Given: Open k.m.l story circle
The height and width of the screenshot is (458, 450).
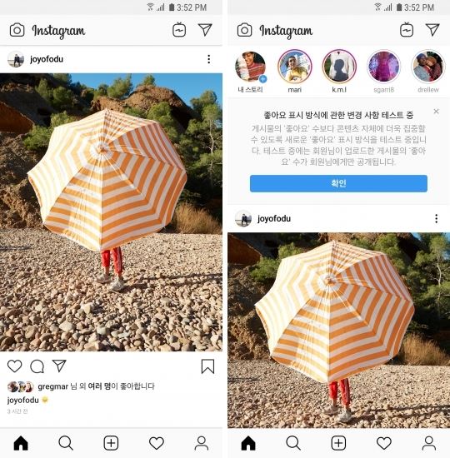Looking at the screenshot, I should tap(339, 67).
